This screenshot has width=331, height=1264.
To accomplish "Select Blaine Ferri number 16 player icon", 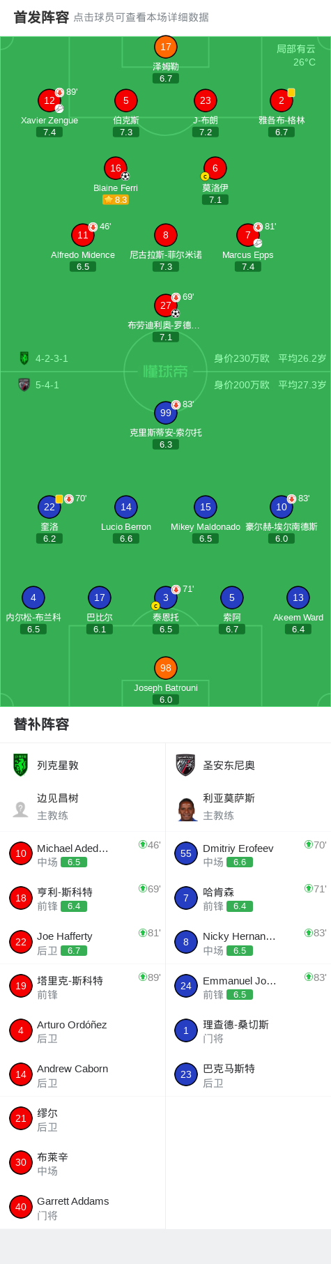I will click(116, 168).
